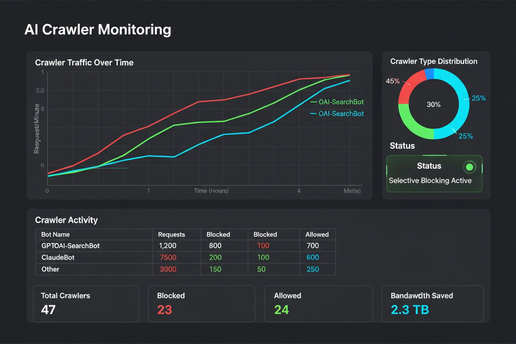Click the 30% center of the donut chart
Viewport: 516px width, 344px height.
(x=433, y=105)
